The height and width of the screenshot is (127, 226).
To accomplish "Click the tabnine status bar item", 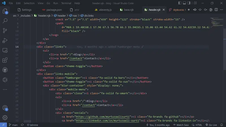I will click(32, 125).
